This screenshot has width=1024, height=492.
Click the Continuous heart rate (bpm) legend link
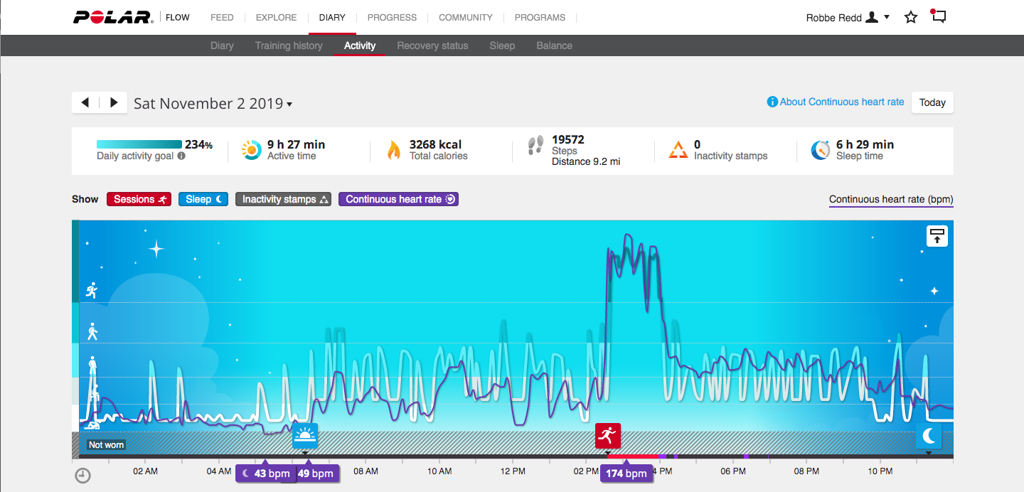891,199
